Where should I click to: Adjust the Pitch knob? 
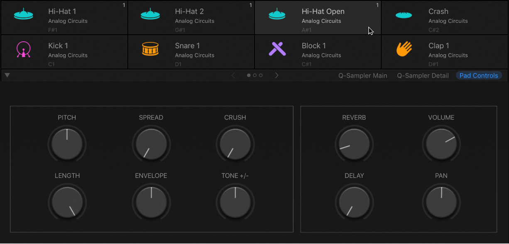point(67,144)
